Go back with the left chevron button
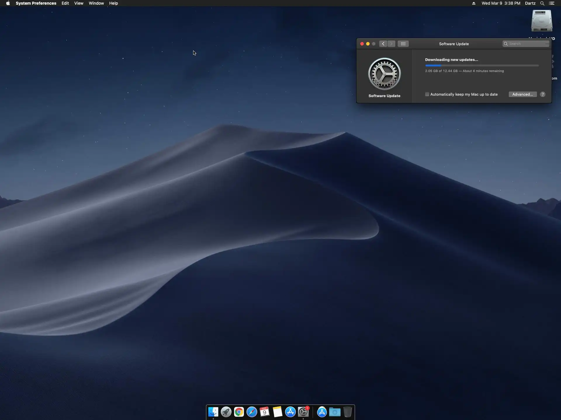 coord(383,44)
